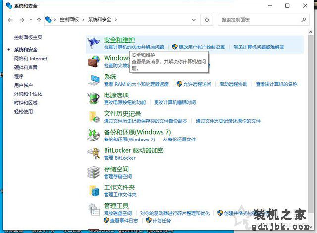317x233 pixels.
Task: Open the recent locations dropdown arrow
Action: pyautogui.click(x=31, y=20)
